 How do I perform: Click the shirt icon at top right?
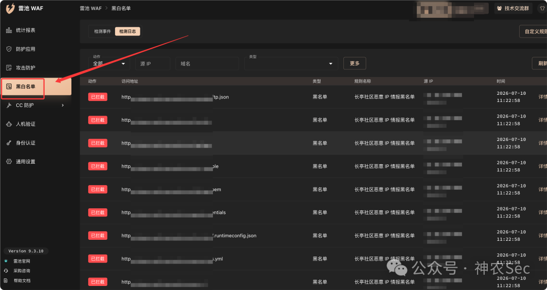[x=543, y=9]
